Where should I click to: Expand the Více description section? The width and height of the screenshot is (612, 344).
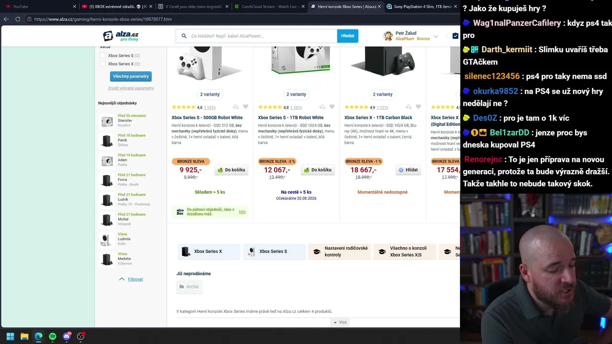[x=339, y=322]
